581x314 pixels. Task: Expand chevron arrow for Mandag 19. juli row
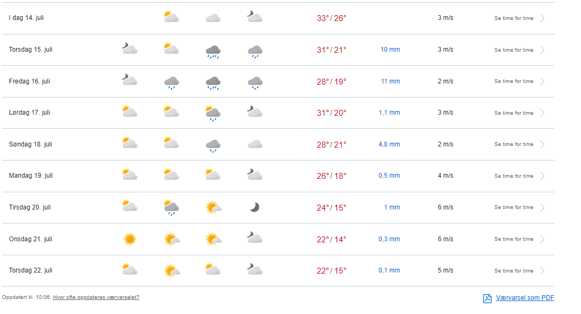pyautogui.click(x=542, y=176)
